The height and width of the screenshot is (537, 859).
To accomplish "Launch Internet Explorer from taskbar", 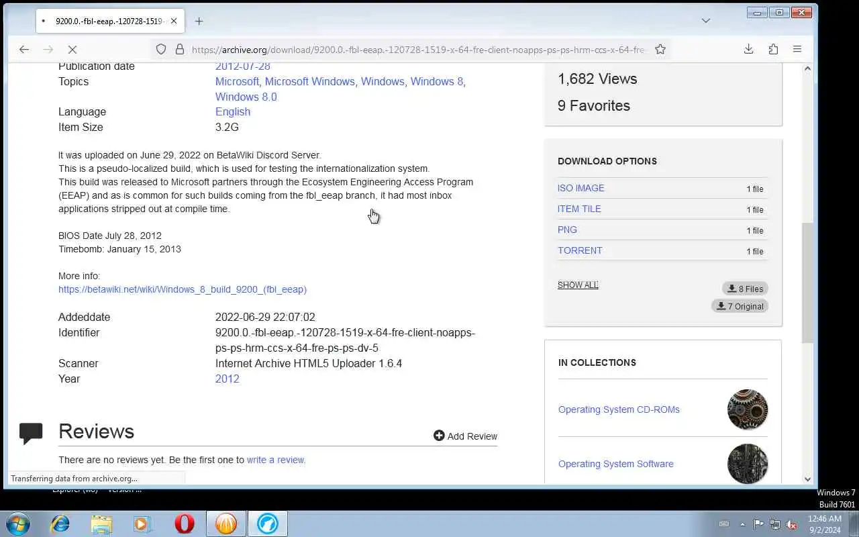I will point(60,524).
